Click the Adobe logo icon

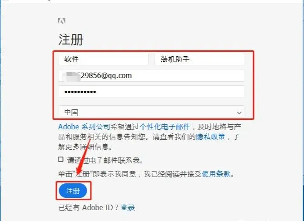(x=61, y=21)
